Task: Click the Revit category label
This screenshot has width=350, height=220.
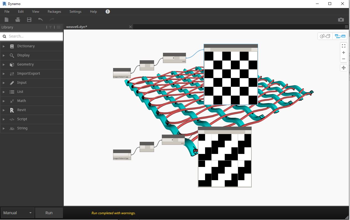Action: [22, 110]
